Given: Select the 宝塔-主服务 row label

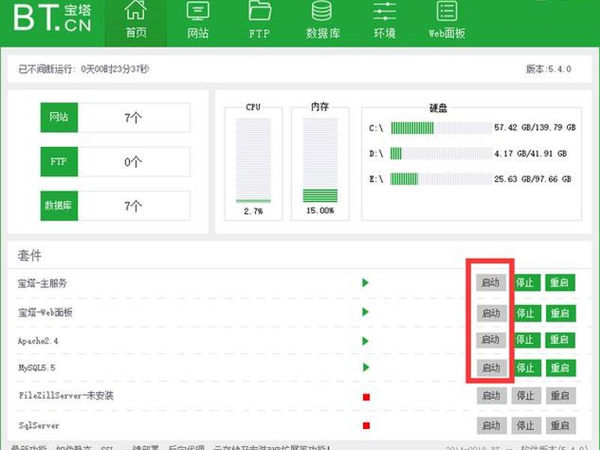Looking at the screenshot, I should (42, 283).
